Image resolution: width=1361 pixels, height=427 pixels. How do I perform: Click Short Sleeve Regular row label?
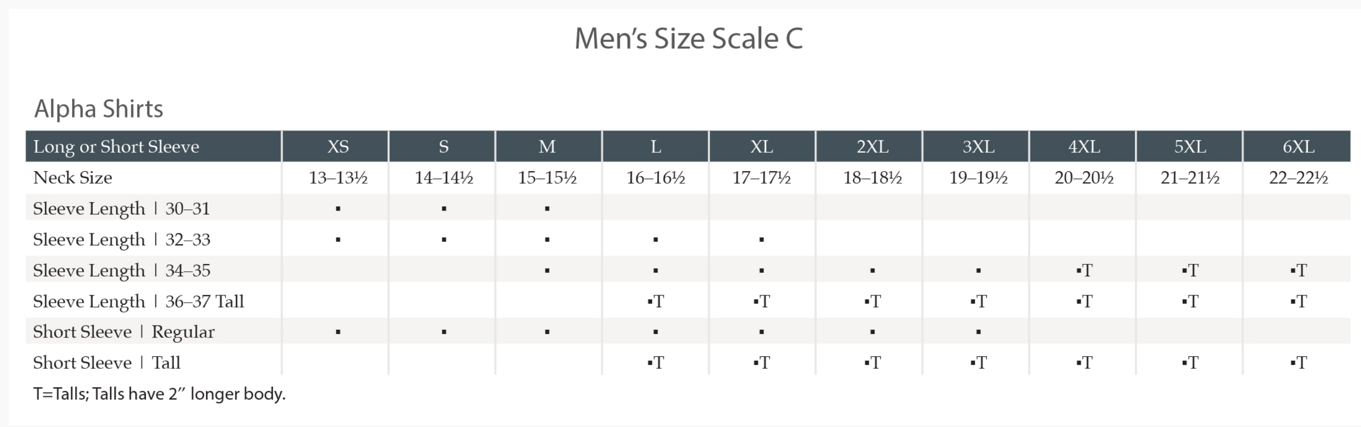123,332
